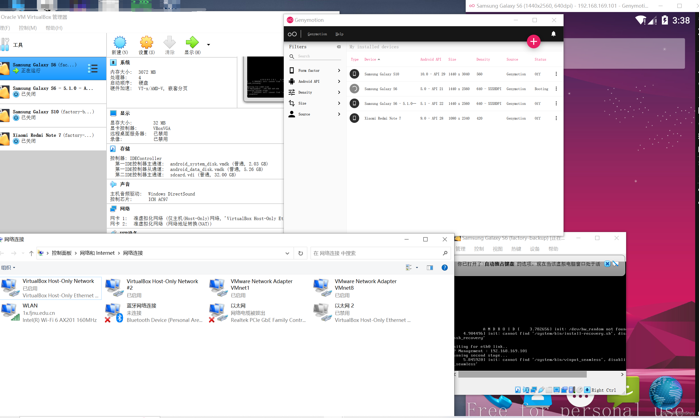Expand the Source filter
Screen dimensions: 699x418
point(315,114)
